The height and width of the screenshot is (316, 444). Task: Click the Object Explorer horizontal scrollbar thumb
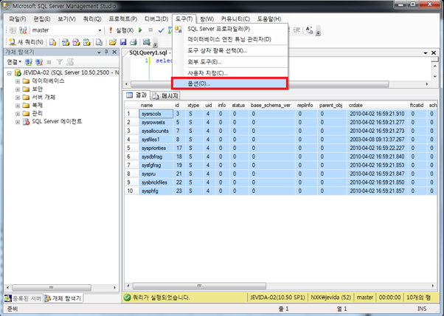pos(51,287)
